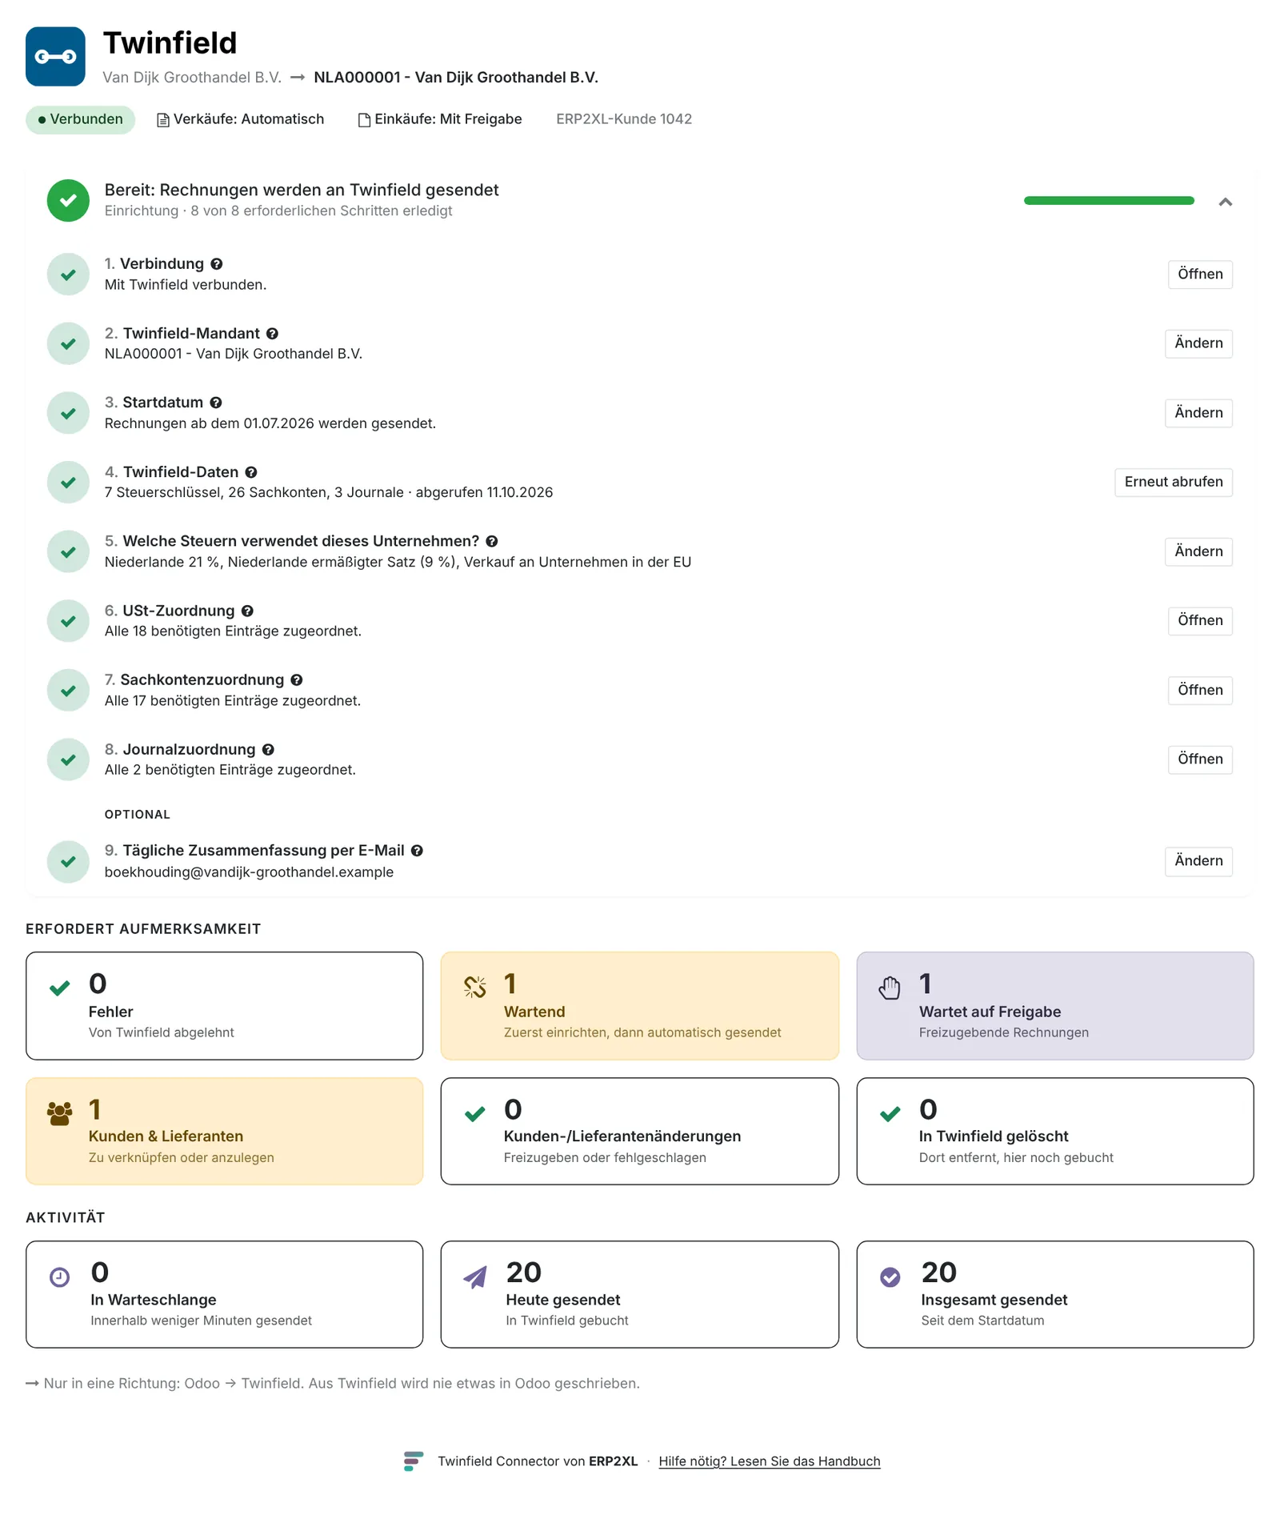The image size is (1280, 1519).
Task: Click help icon beside Twinfield-Mandant
Action: click(272, 334)
